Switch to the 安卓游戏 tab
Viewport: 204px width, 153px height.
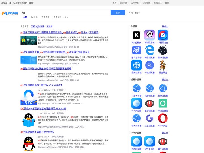(57, 17)
